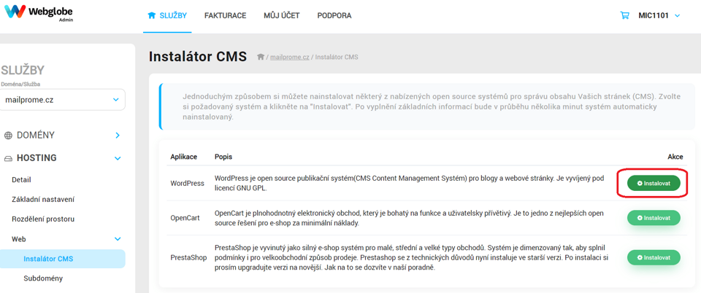Follow the mailprome.cz breadcrumb link
Image resolution: width=701 pixels, height=293 pixels.
(290, 57)
